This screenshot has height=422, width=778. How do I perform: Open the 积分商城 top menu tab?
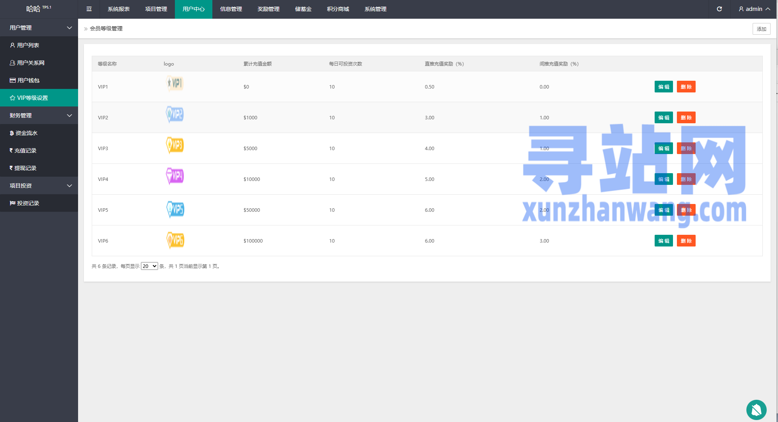[x=338, y=9]
